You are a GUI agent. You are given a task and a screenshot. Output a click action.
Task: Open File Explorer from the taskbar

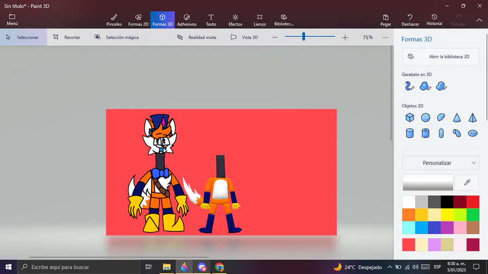pos(166,267)
